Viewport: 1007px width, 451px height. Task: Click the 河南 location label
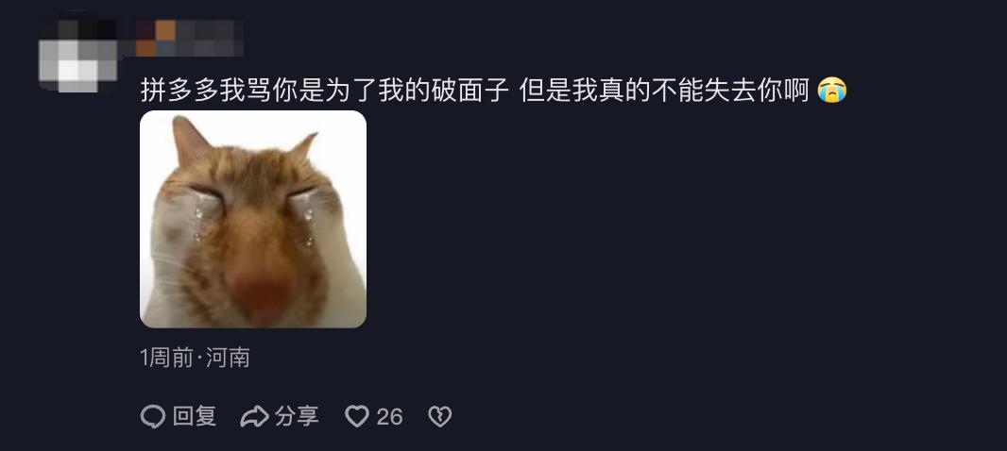(x=228, y=358)
